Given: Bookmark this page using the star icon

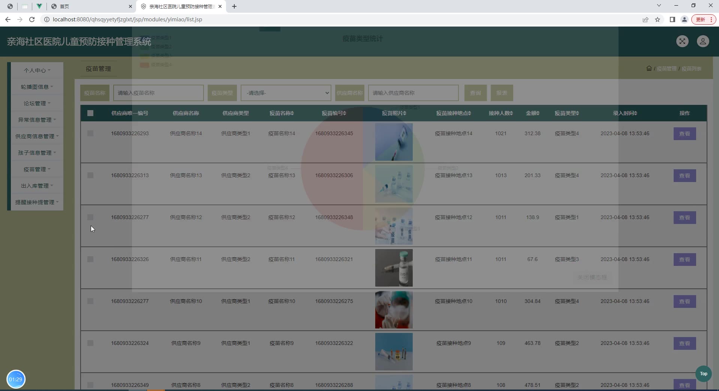Looking at the screenshot, I should tap(658, 19).
